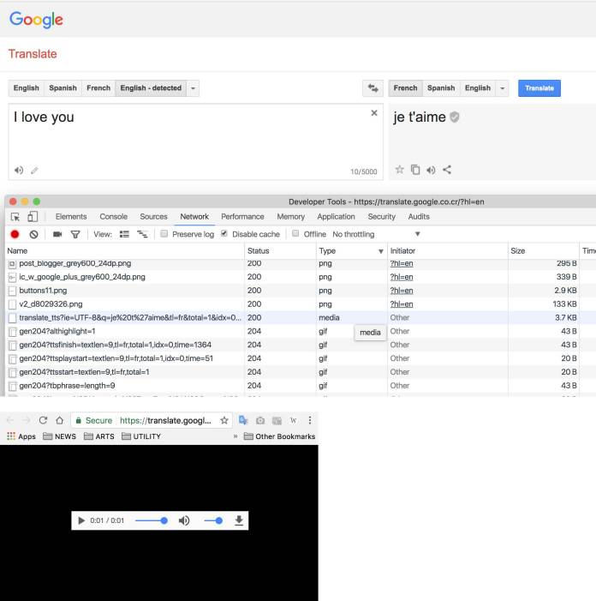Copy the translation to clipboard
The height and width of the screenshot is (601, 596).
[415, 170]
